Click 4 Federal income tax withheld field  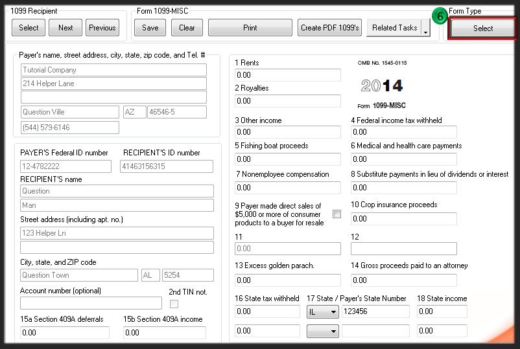[403, 132]
